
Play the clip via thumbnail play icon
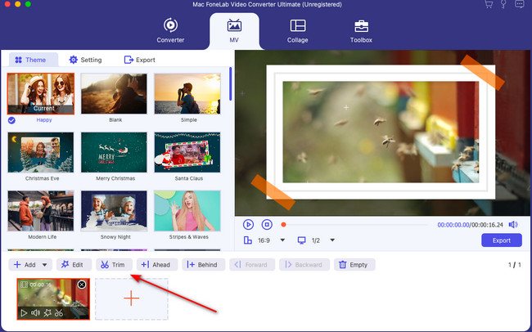point(24,313)
